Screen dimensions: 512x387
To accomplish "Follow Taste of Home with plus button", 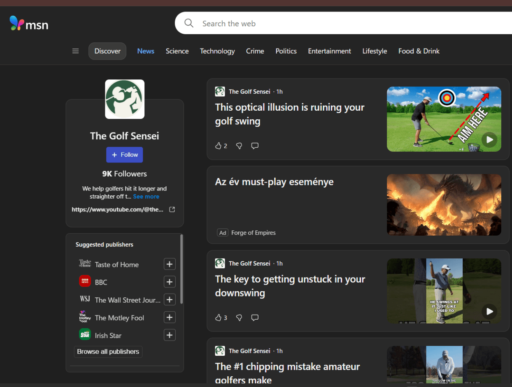I will (170, 264).
